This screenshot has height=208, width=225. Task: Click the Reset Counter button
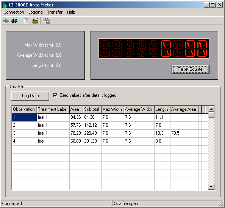pyautogui.click(x=191, y=69)
